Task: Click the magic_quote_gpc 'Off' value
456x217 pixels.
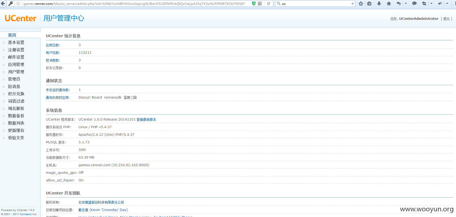Action: click(81, 173)
